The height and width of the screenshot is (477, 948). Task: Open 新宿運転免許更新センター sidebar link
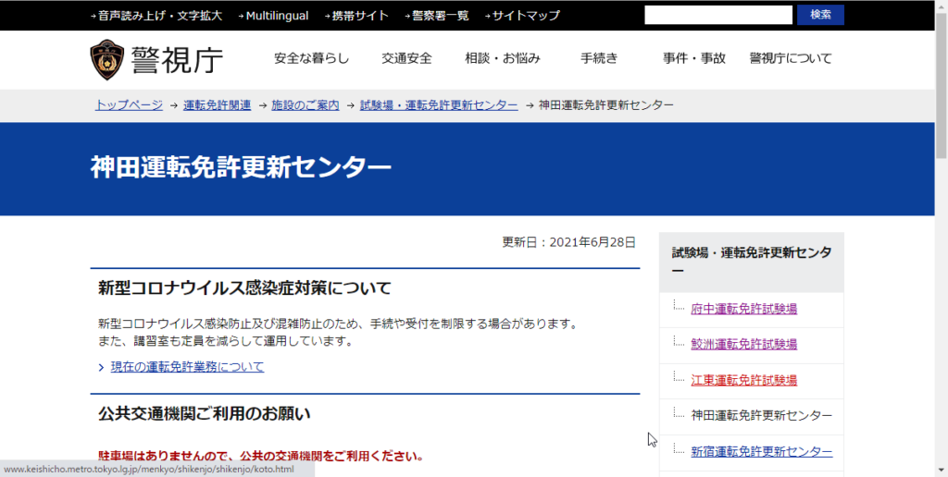762,452
